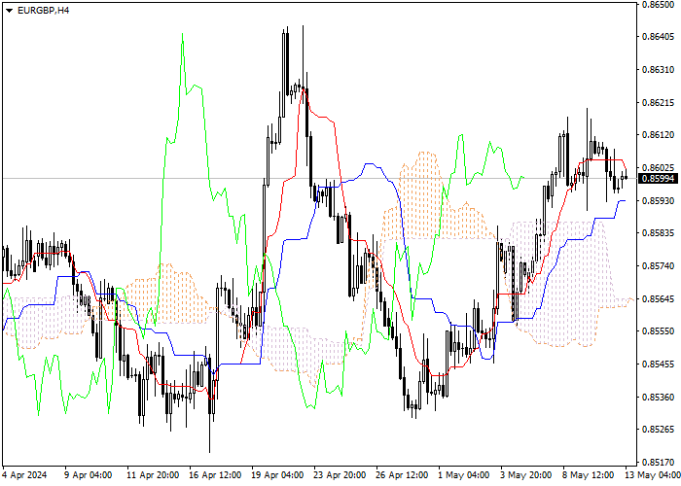Open the chart menu triangle beside EURGBP,H4
The image size is (681, 486).
coord(9,11)
